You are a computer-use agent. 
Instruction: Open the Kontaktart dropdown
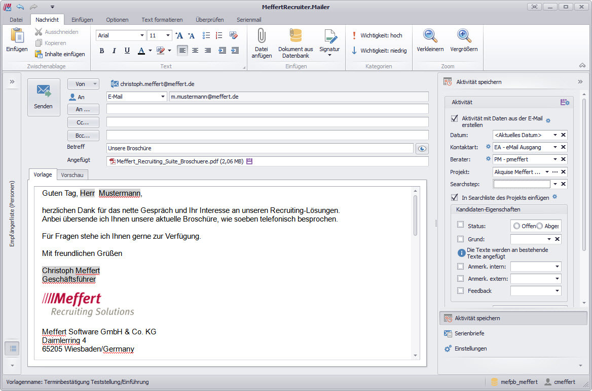click(555, 147)
